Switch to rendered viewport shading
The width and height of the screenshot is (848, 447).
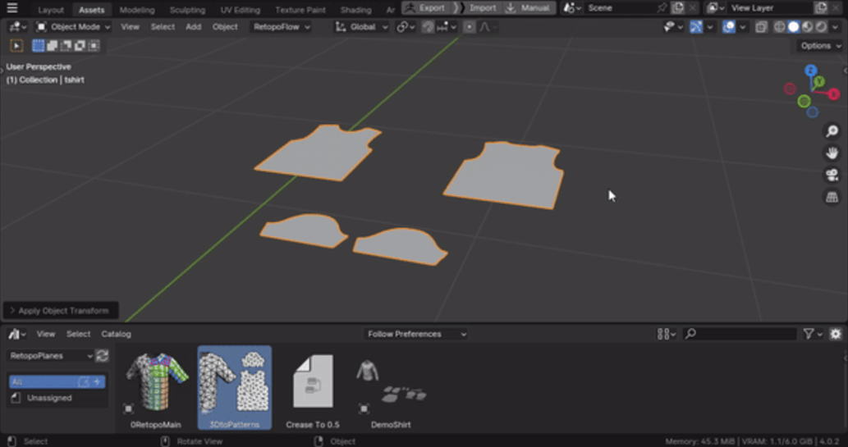(x=822, y=26)
